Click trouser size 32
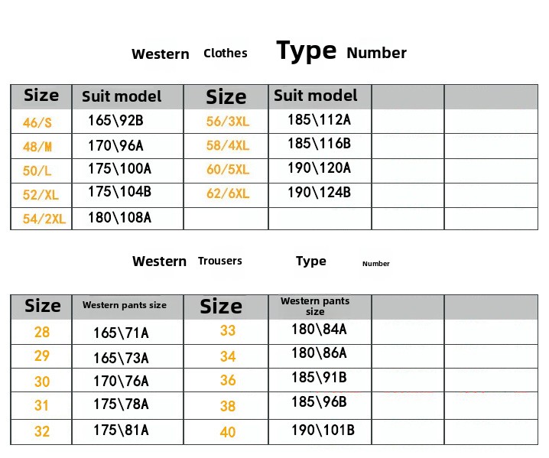 (42, 431)
